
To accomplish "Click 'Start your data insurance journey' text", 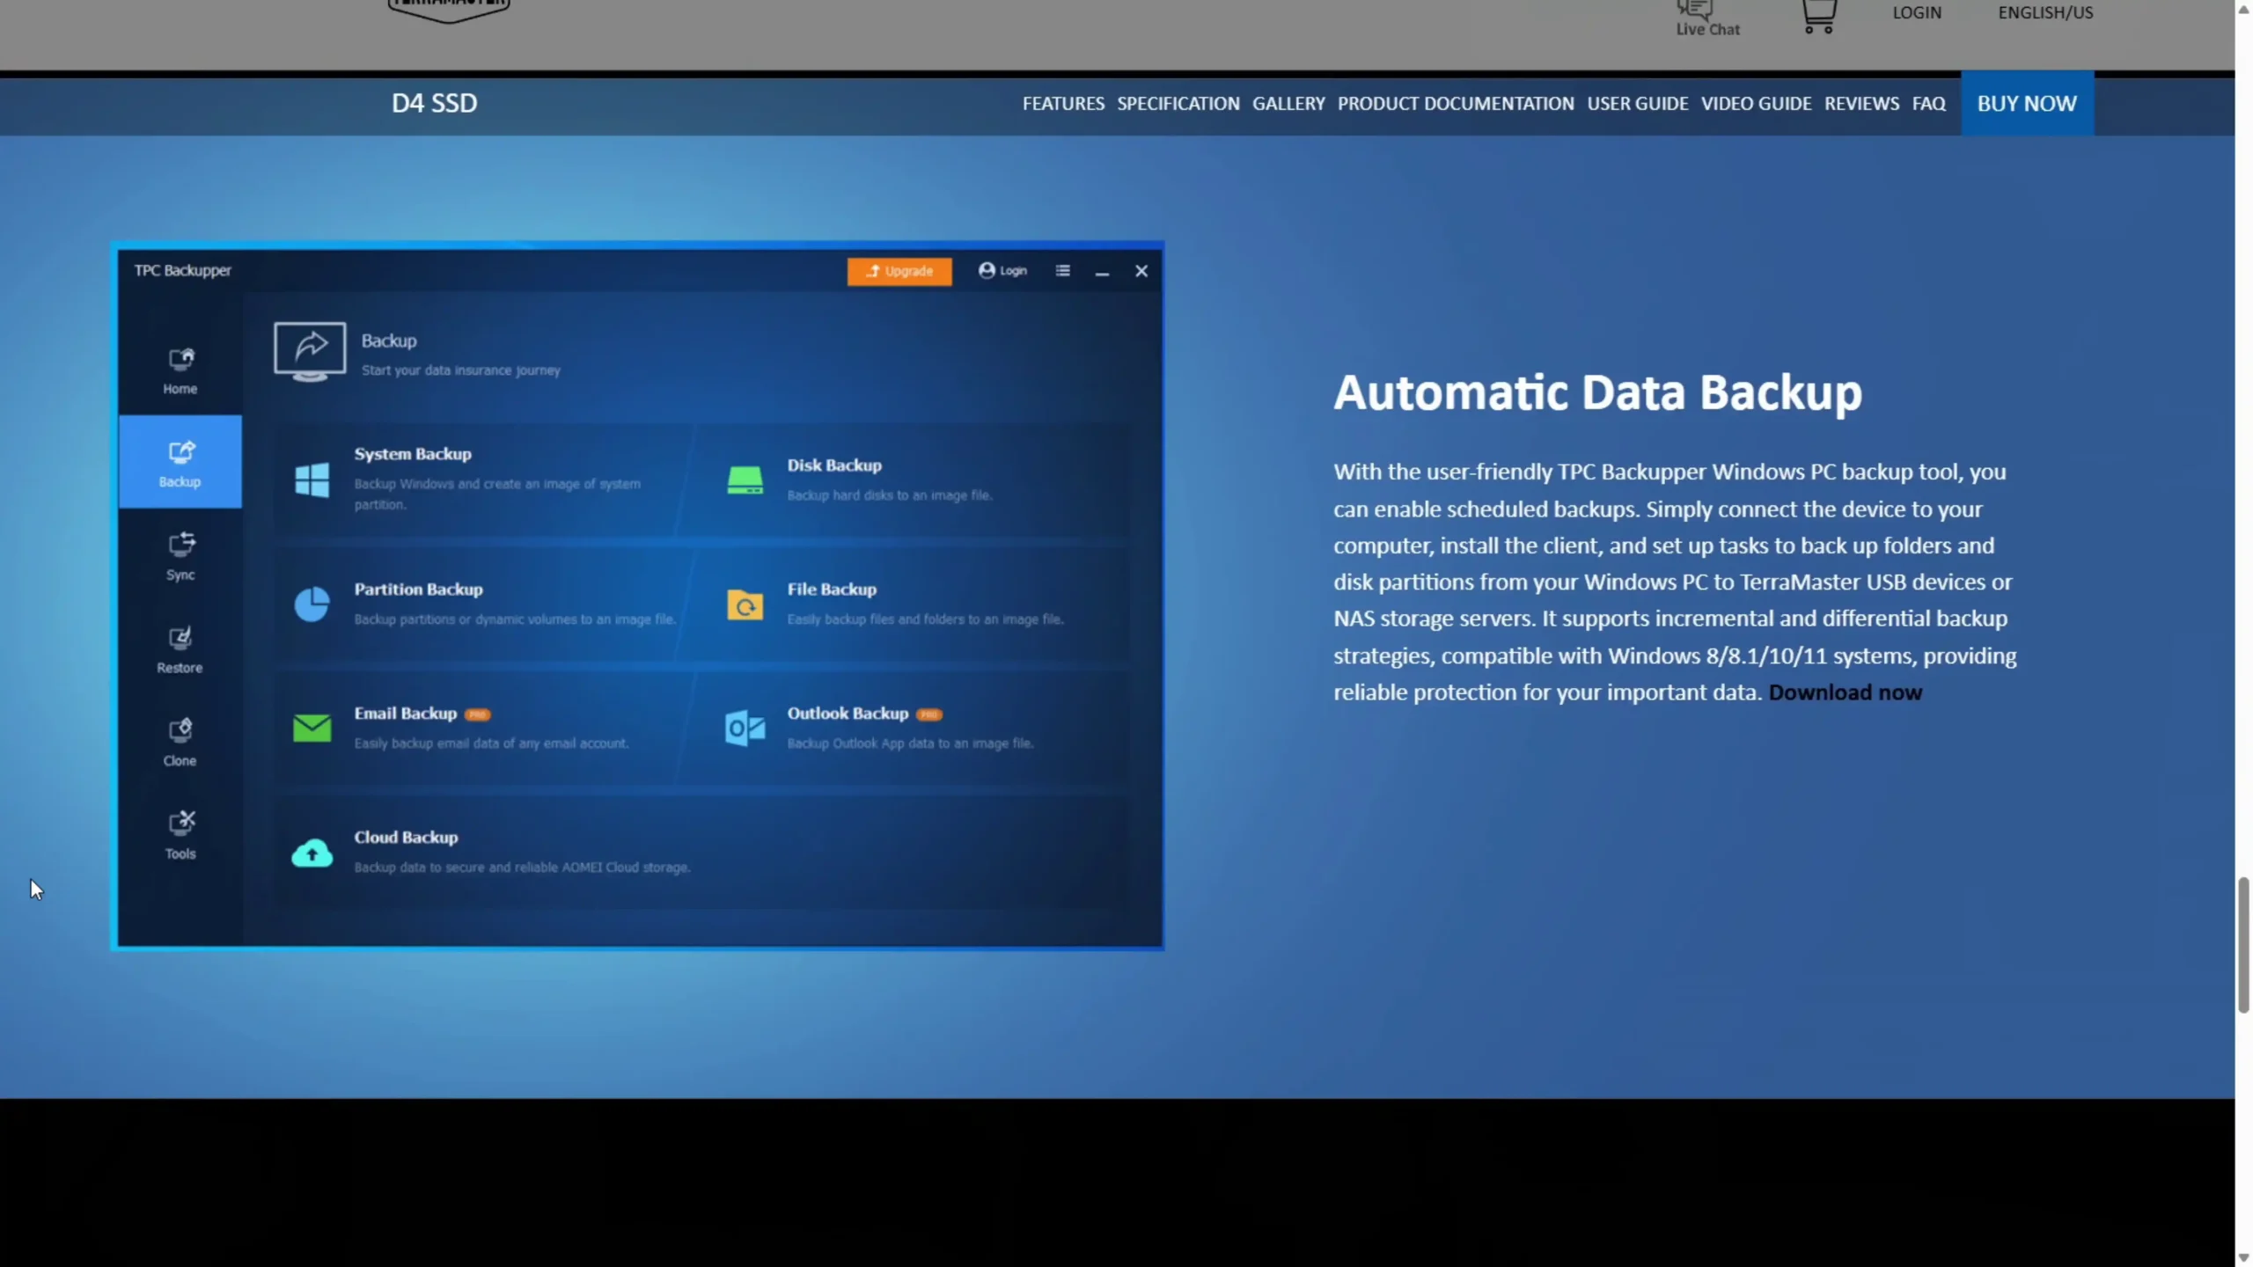I will click(460, 370).
